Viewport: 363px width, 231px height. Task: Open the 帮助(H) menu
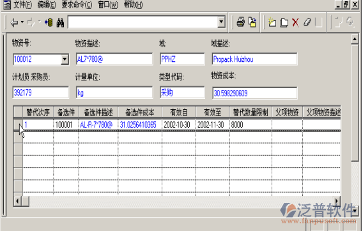tap(133, 4)
